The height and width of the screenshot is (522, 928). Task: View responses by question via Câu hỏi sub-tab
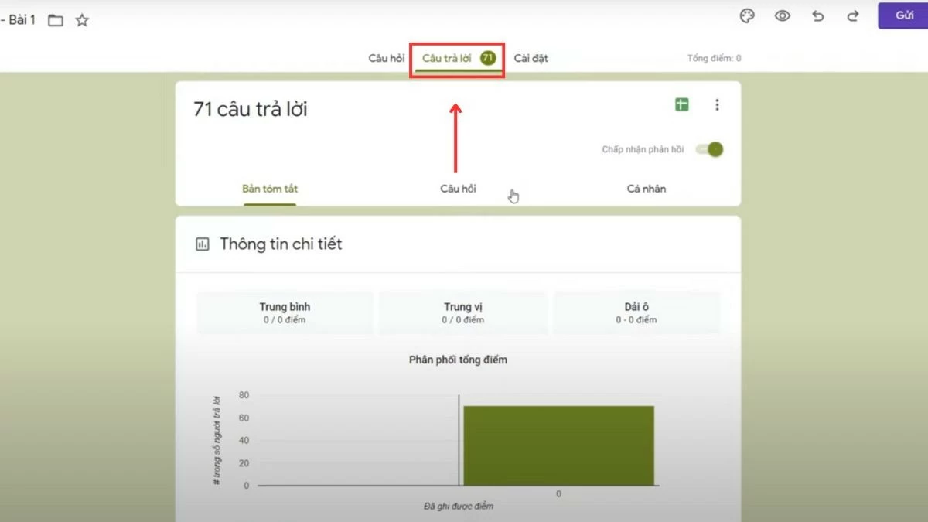(458, 188)
